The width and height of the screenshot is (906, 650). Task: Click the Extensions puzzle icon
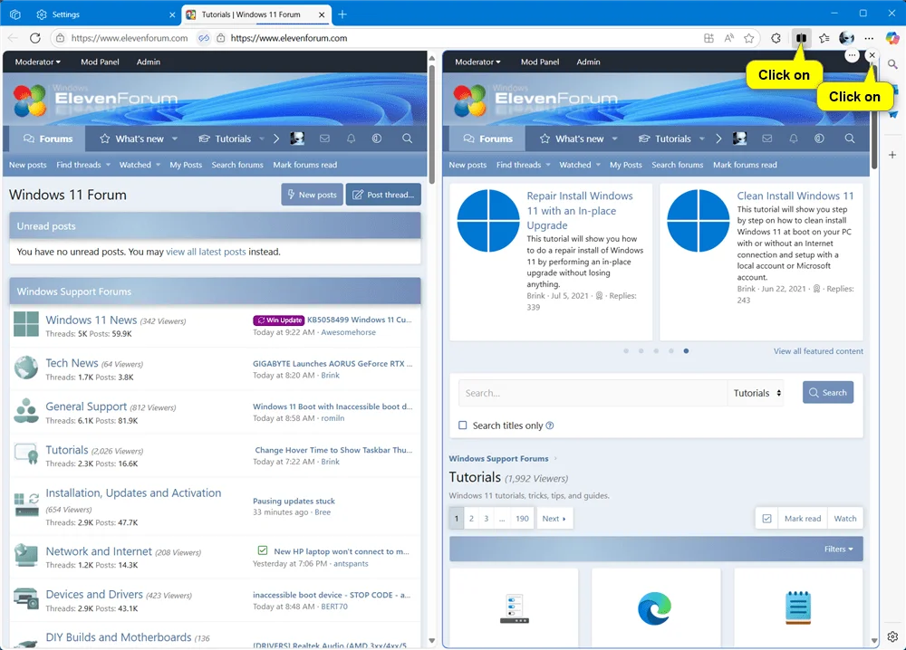(x=776, y=38)
